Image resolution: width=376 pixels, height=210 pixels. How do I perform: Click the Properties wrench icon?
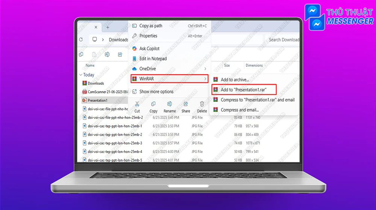[x=135, y=36]
